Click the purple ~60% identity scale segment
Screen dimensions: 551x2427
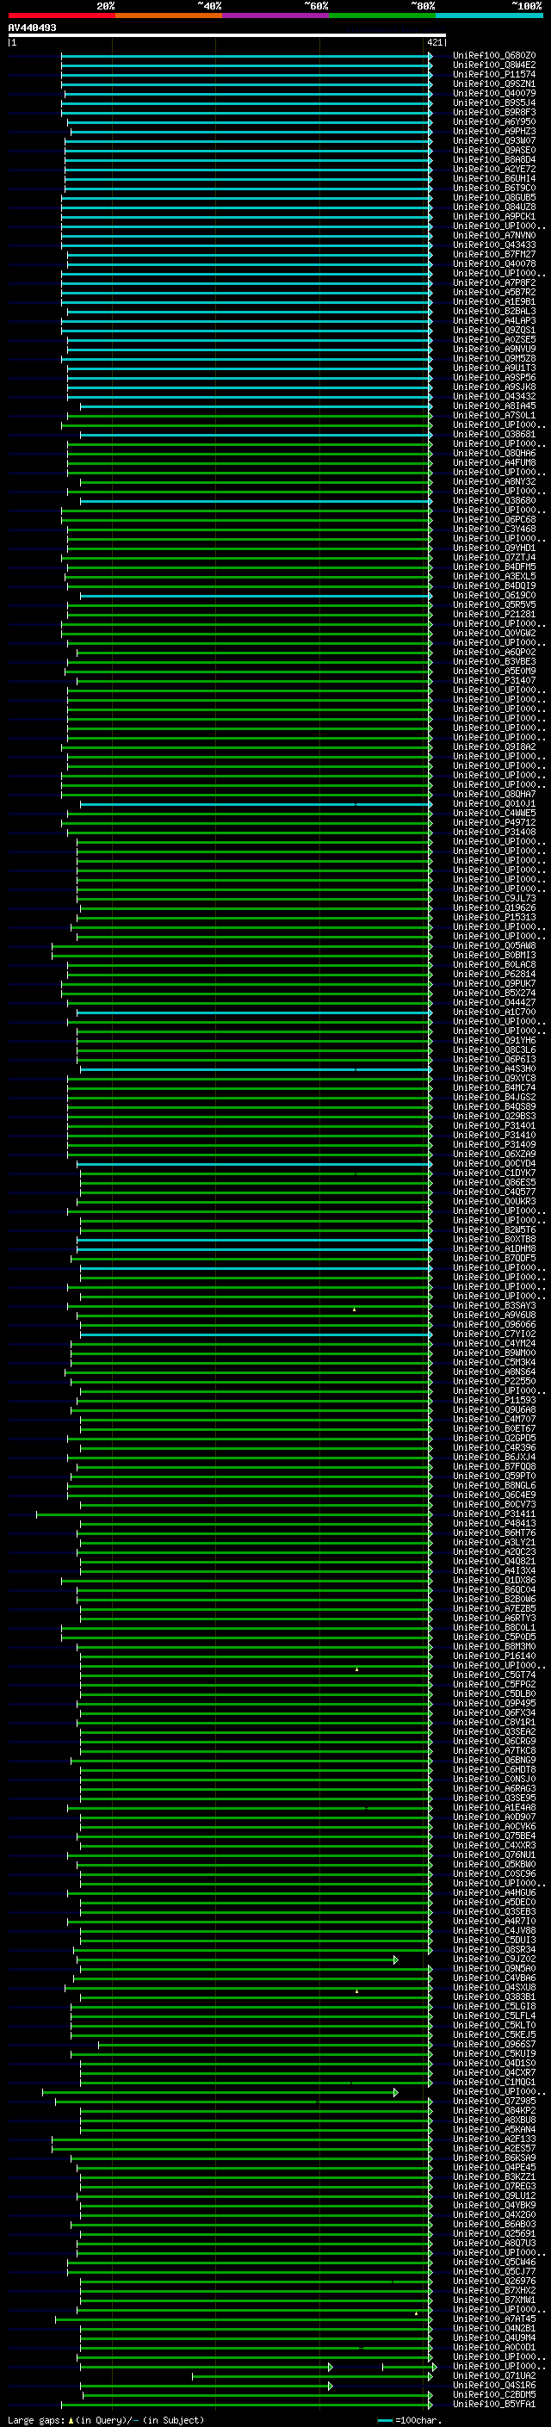coord(276,15)
